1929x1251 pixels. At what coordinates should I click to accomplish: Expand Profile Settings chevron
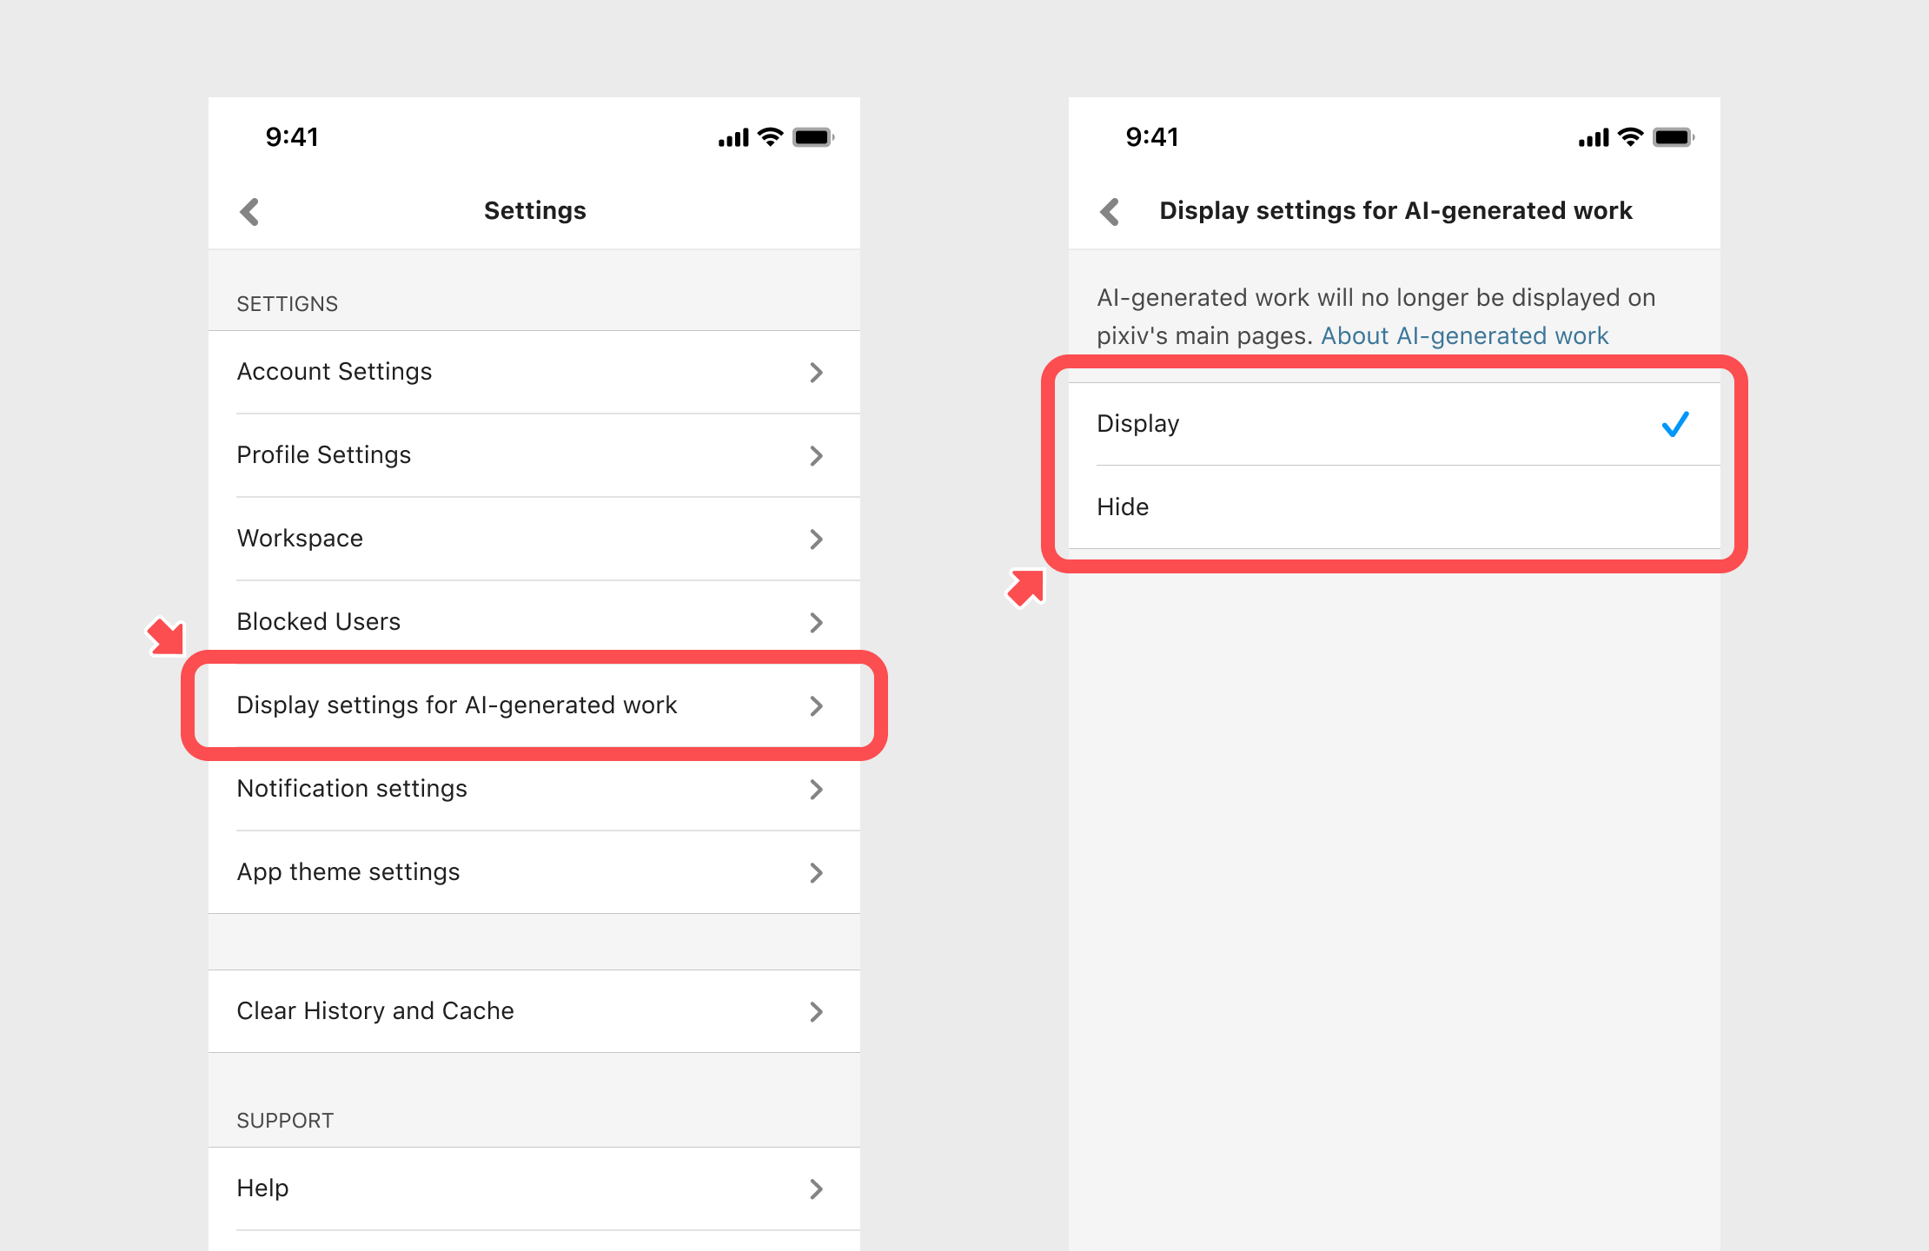tap(816, 456)
